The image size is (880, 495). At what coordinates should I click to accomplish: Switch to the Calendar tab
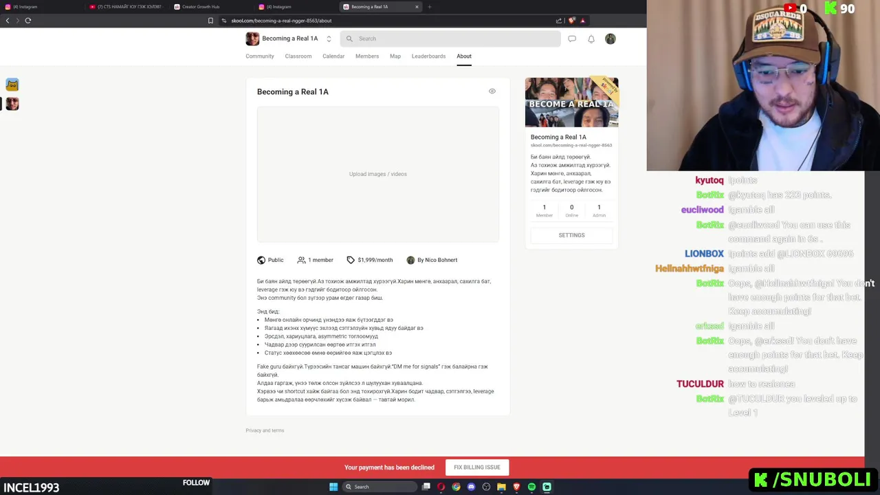pyautogui.click(x=333, y=56)
